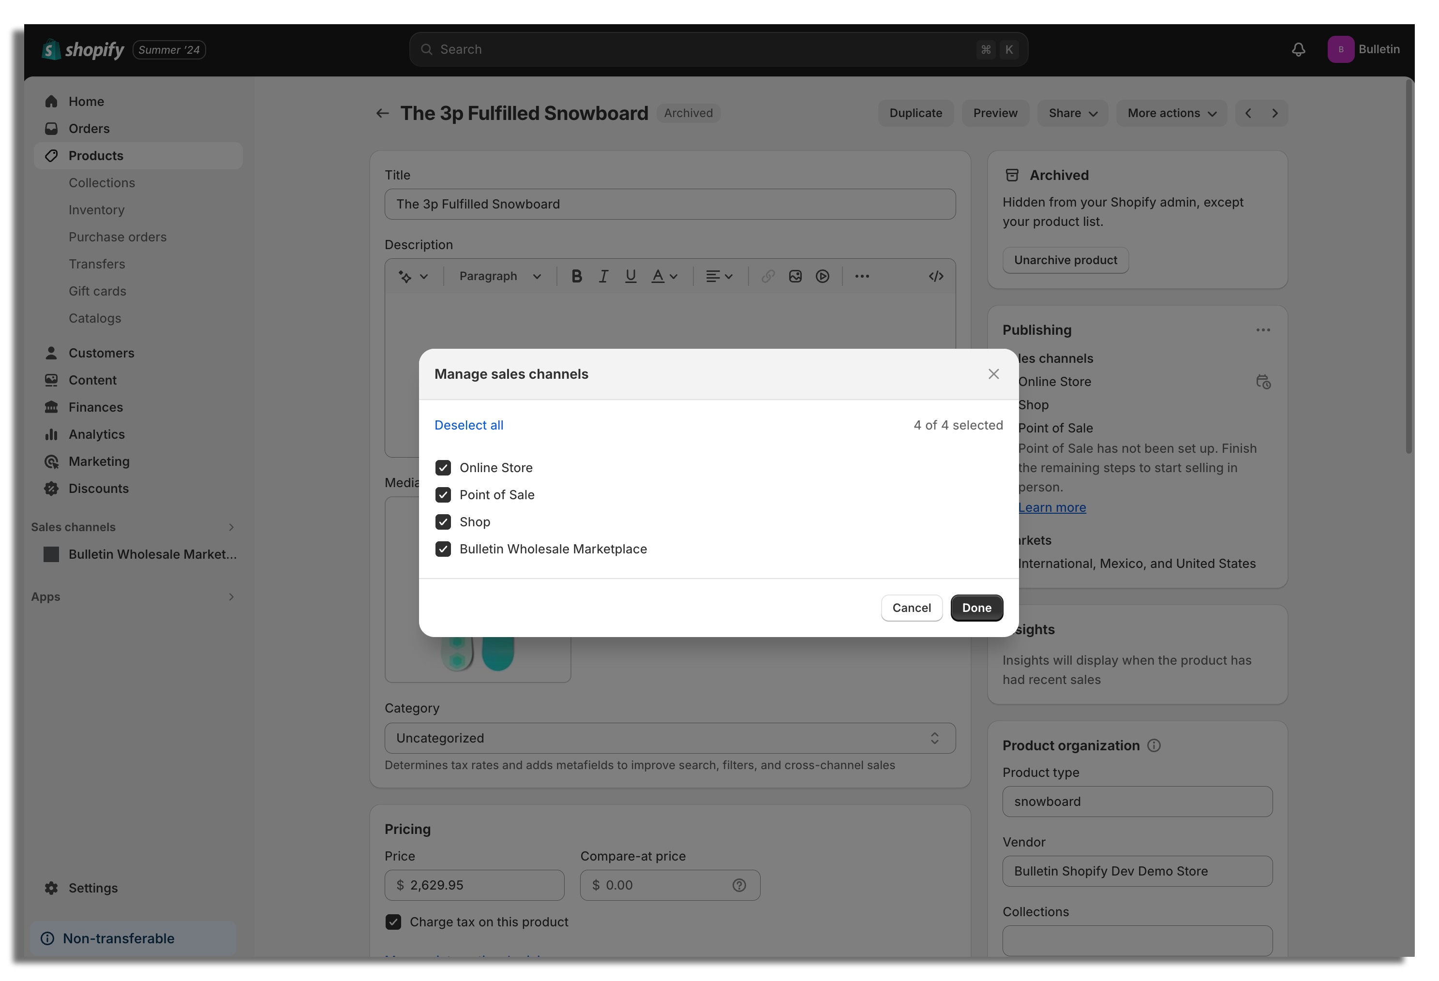Open Collections submenu item
1439x981 pixels.
coord(102,183)
